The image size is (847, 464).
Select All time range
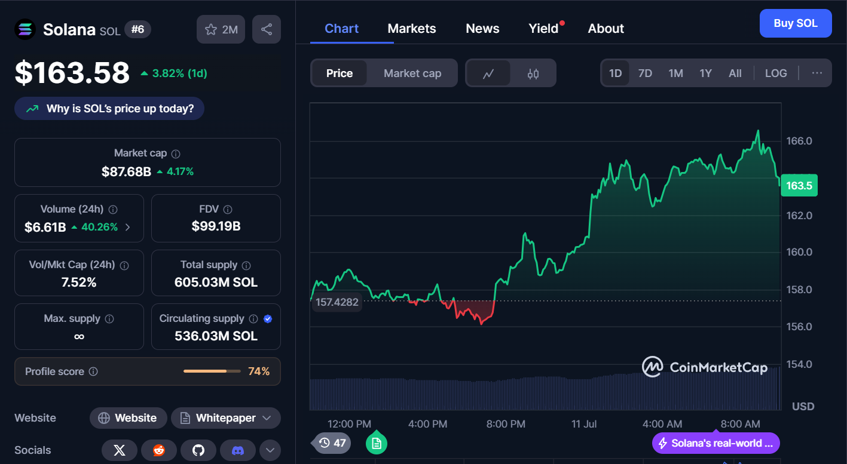[735, 73]
